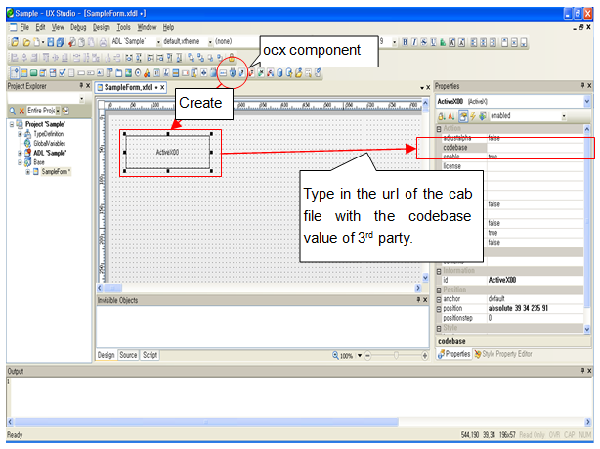This screenshot has height=449, width=600.
Task: Click the yellow lock controls icon
Action: (232, 58)
